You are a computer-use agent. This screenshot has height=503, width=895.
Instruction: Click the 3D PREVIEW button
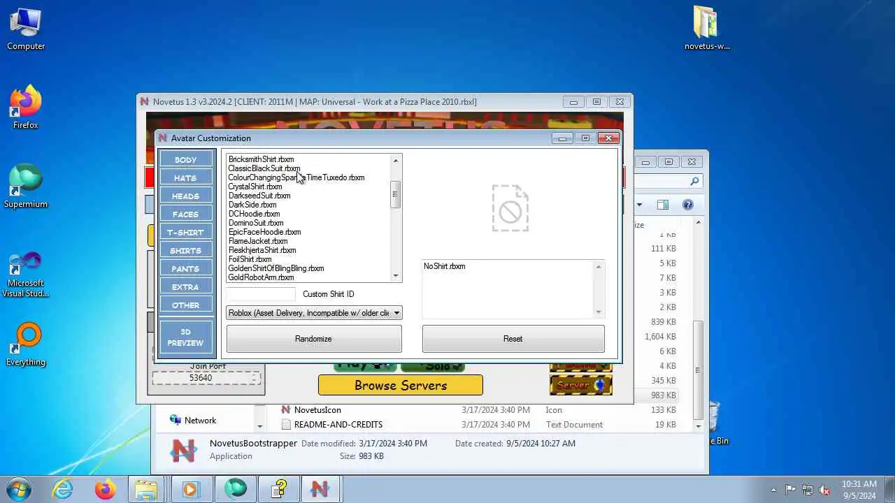click(185, 337)
